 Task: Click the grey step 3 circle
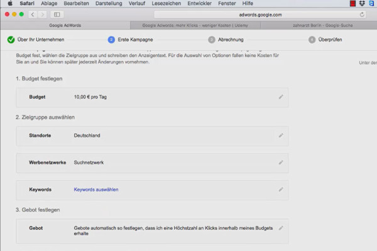click(x=212, y=40)
